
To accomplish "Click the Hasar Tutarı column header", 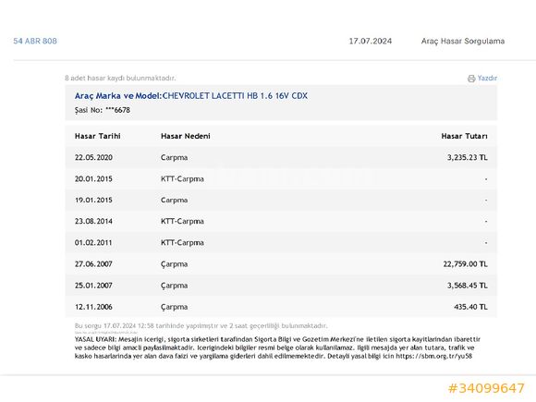I will 464,136.
